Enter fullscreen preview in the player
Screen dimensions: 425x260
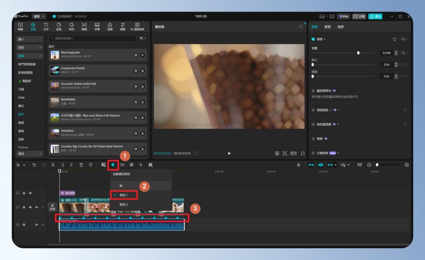coord(303,153)
